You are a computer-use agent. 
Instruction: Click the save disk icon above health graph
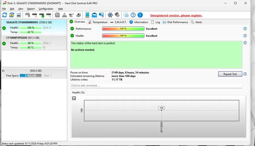(x=74, y=98)
